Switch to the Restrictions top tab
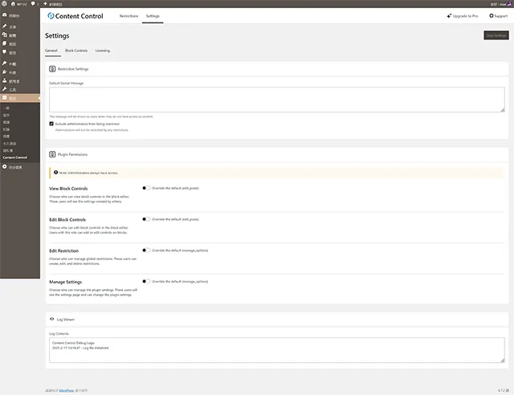 coord(128,16)
